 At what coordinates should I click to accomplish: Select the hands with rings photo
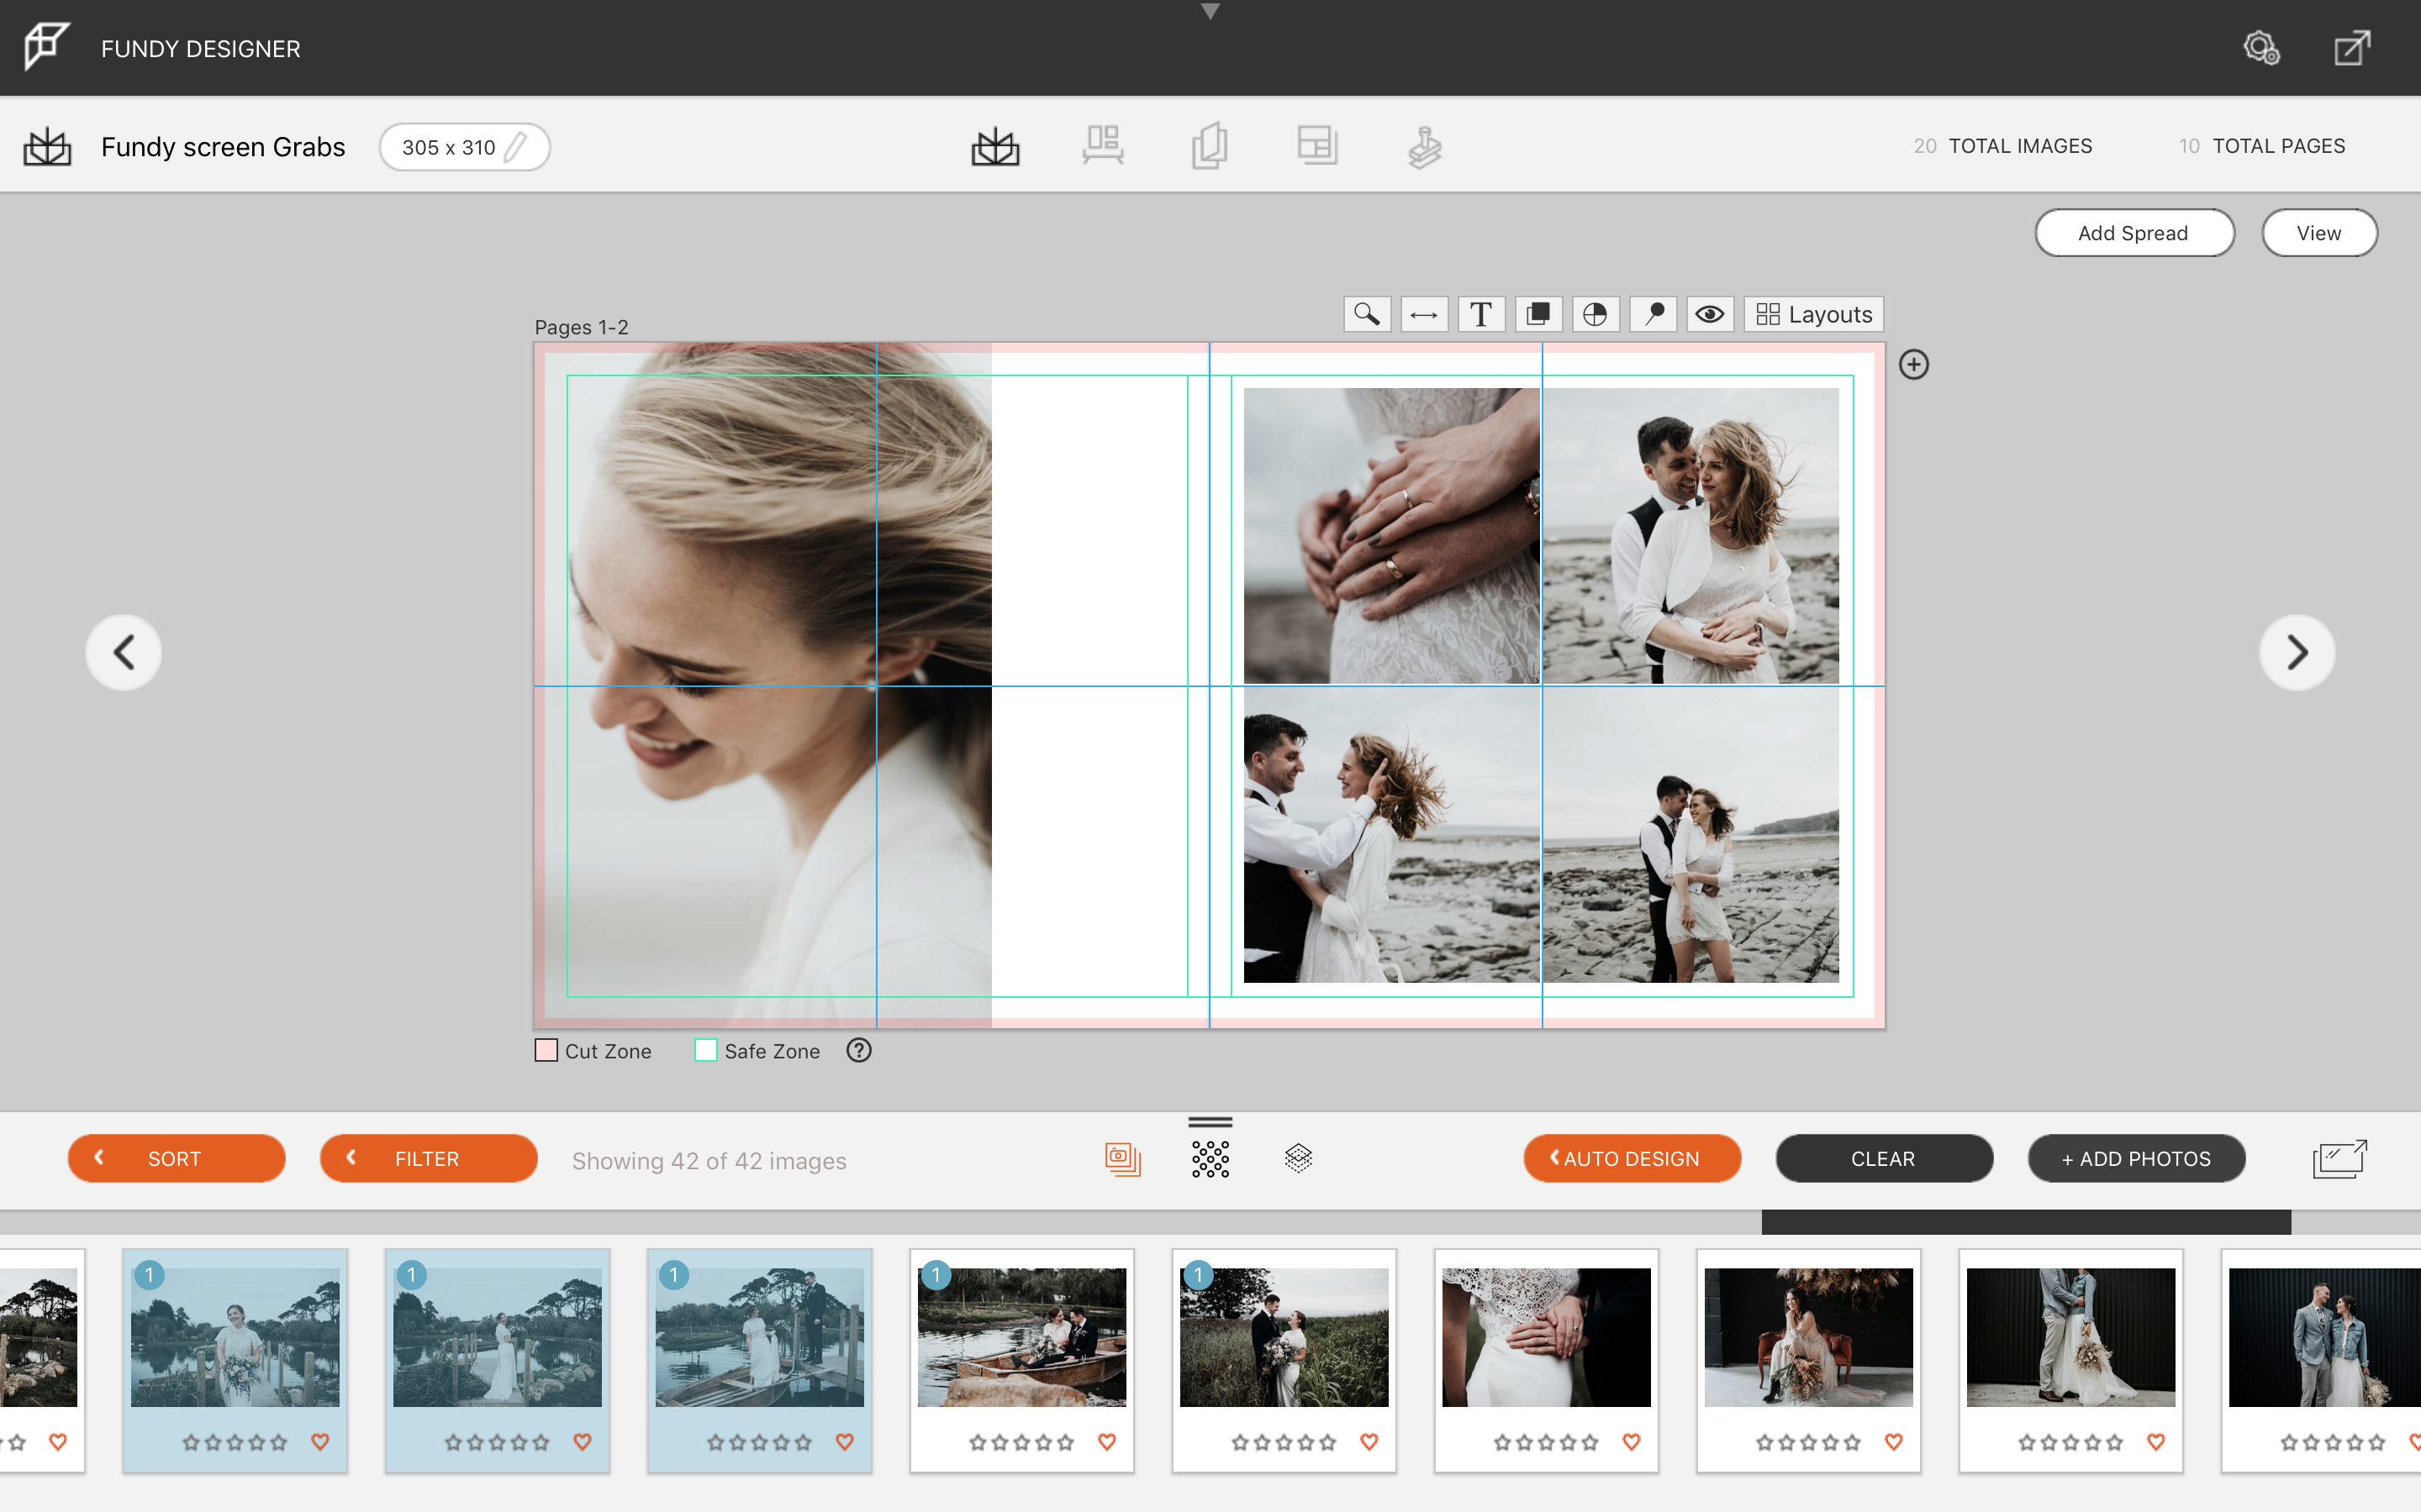[1390, 536]
